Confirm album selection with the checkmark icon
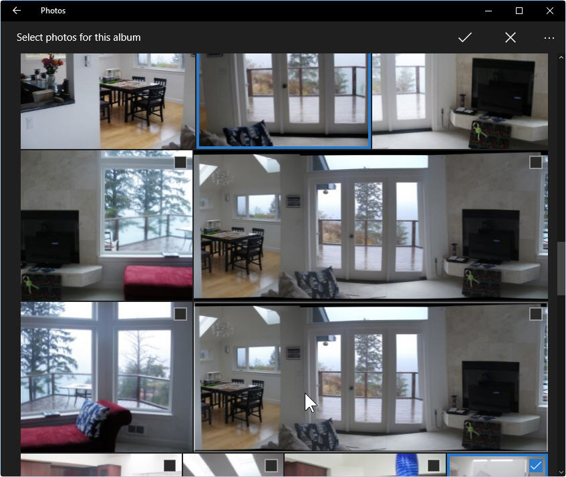The image size is (566, 477). 465,37
